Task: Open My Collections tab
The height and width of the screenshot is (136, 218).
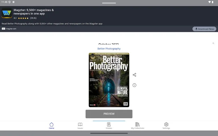Action: (137, 126)
